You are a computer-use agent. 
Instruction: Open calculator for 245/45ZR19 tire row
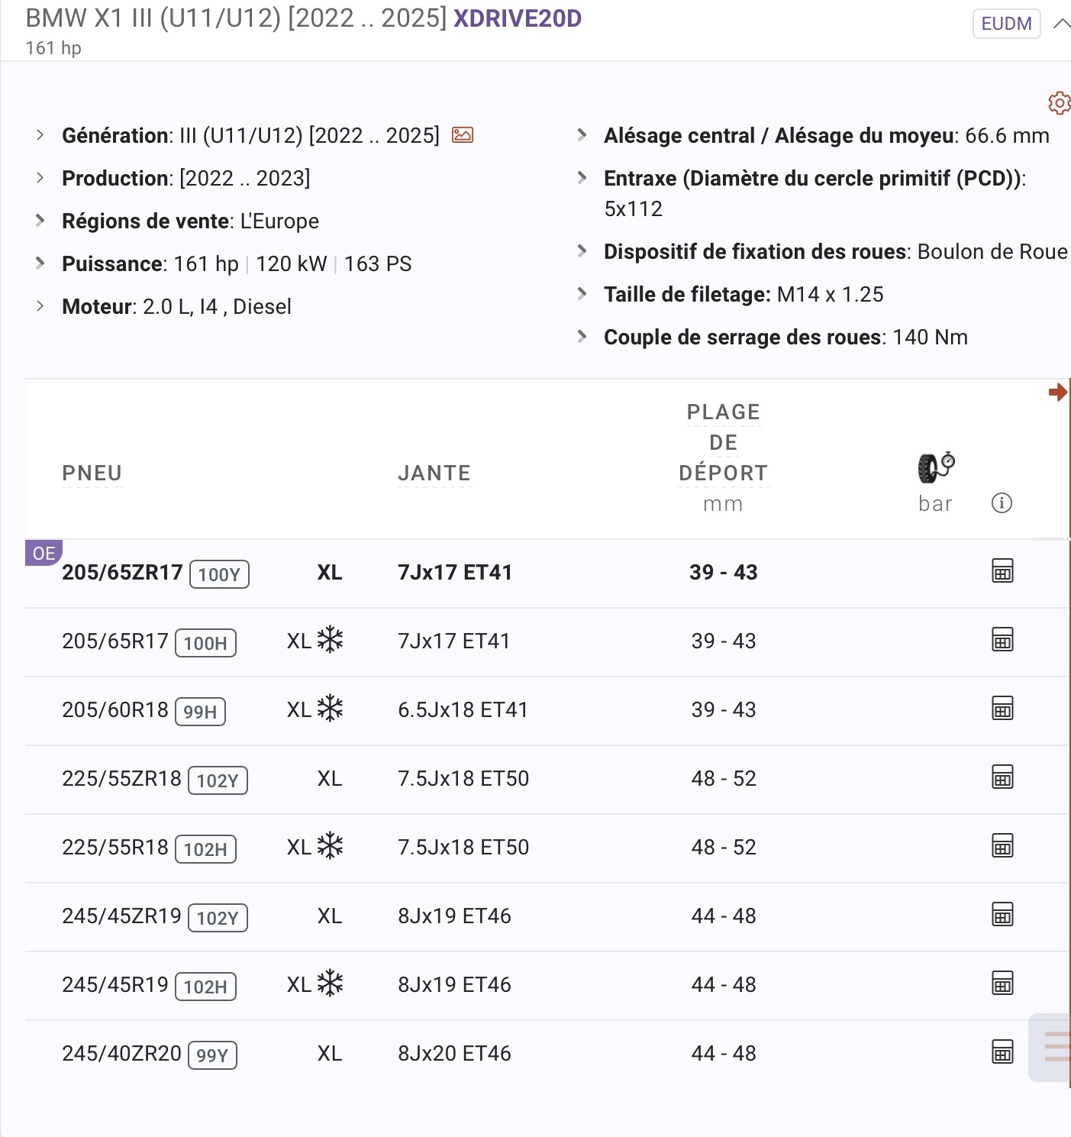(x=1002, y=915)
